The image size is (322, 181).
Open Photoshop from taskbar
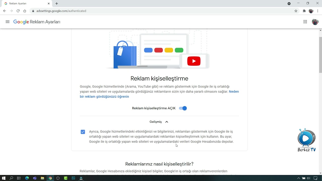coord(73,178)
